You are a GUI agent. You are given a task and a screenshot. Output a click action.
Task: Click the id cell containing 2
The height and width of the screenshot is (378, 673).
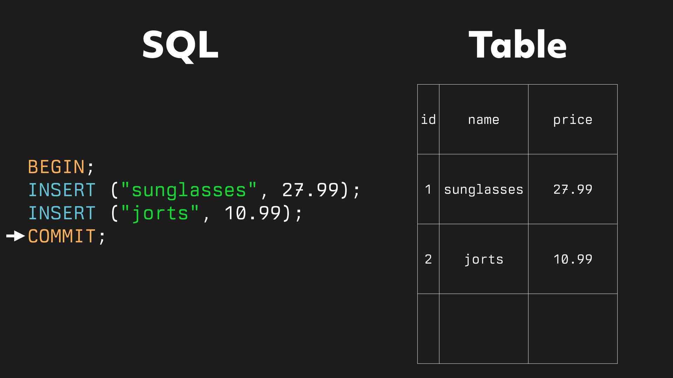[x=428, y=259]
